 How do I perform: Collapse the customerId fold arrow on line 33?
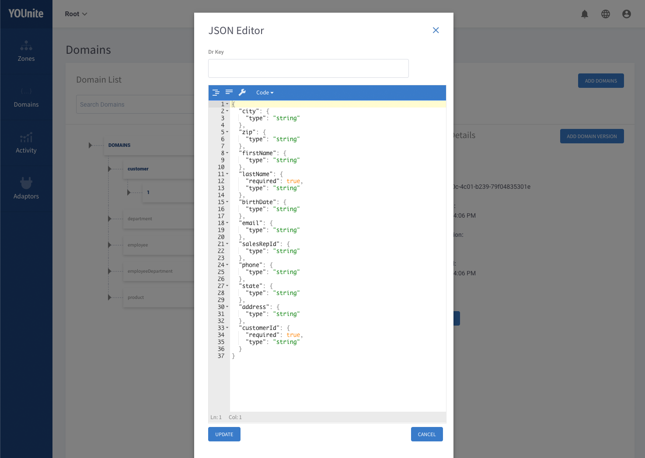coord(227,328)
